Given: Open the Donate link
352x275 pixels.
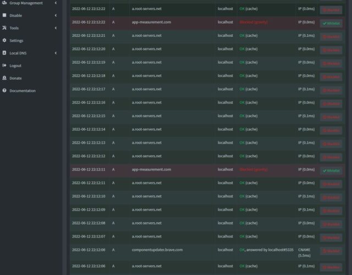Looking at the screenshot, I should (x=15, y=78).
